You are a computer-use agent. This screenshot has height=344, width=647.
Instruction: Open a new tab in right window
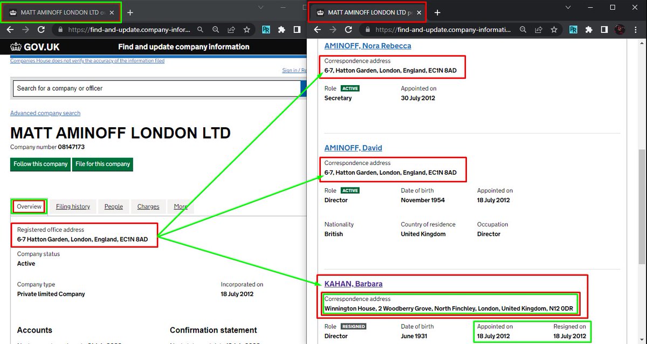(437, 12)
